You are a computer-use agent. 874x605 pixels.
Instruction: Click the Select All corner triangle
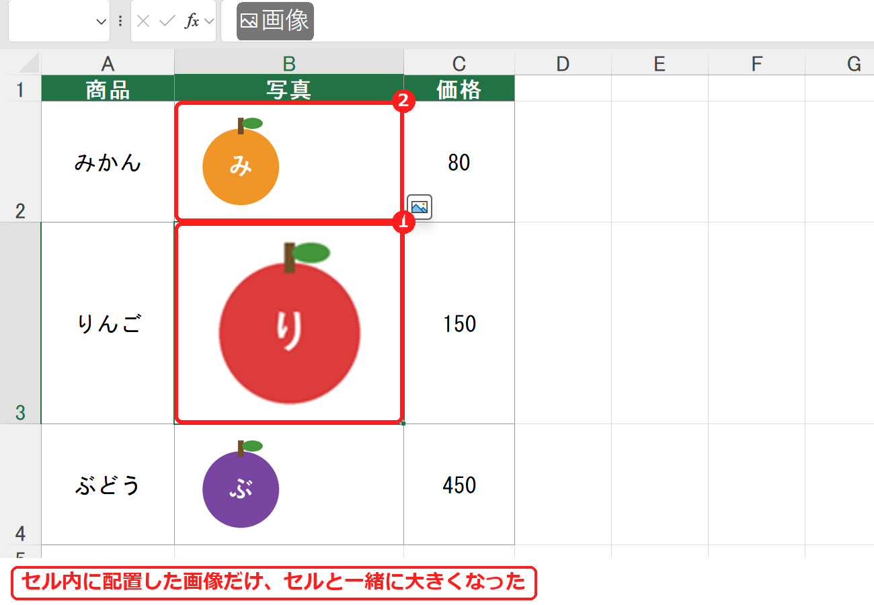[x=30, y=64]
